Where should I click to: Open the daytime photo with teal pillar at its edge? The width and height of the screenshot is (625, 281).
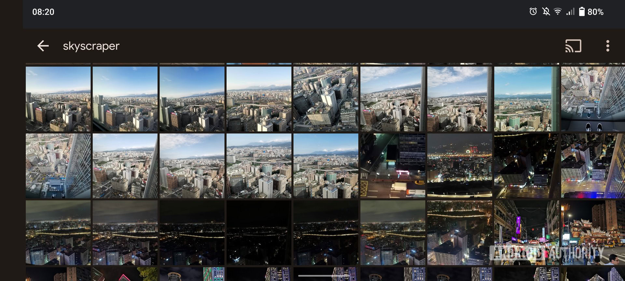(526, 99)
